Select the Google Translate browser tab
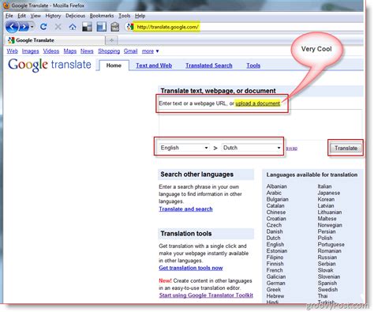The width and height of the screenshot is (374, 312). [55, 40]
